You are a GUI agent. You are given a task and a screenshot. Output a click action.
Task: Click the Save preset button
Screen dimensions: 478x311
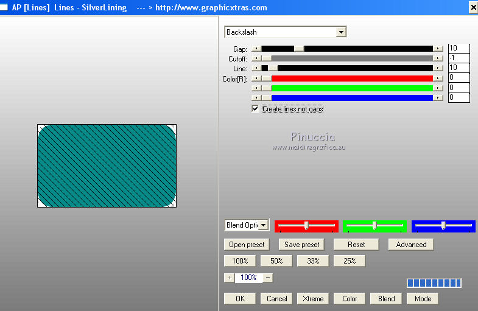tap(301, 245)
